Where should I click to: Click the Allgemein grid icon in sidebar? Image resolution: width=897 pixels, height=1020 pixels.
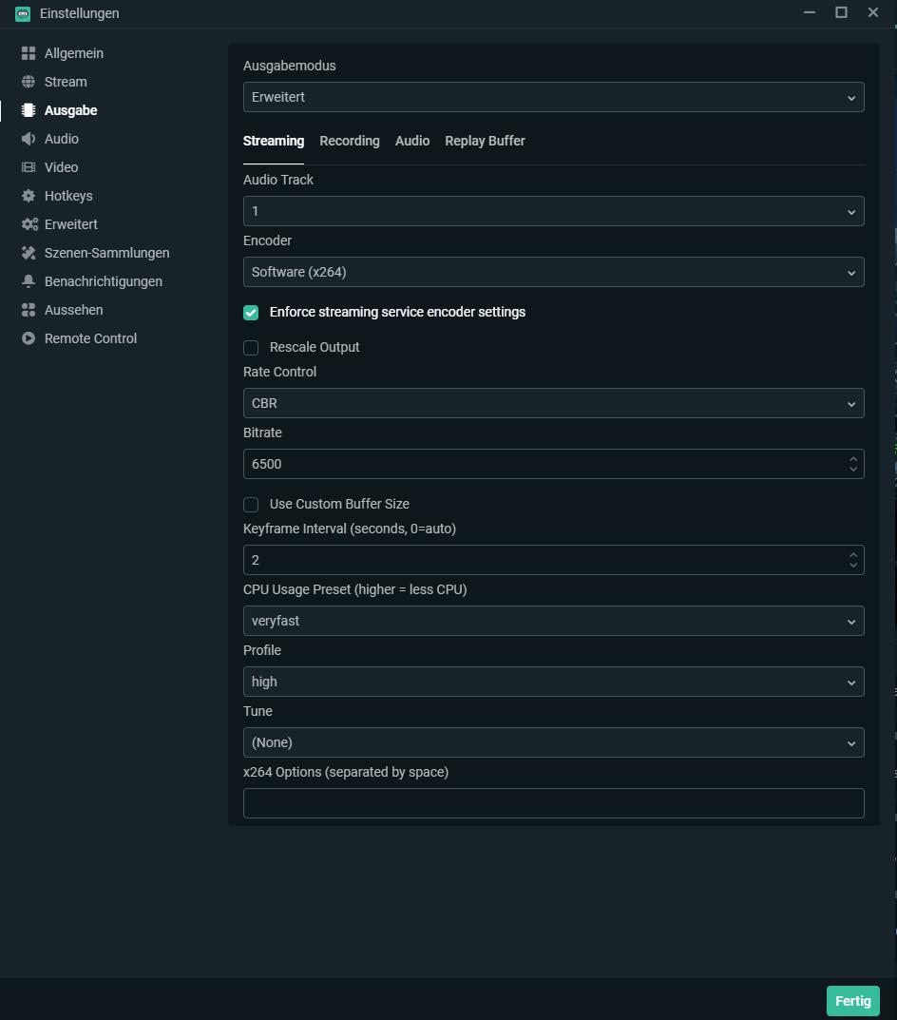[29, 53]
